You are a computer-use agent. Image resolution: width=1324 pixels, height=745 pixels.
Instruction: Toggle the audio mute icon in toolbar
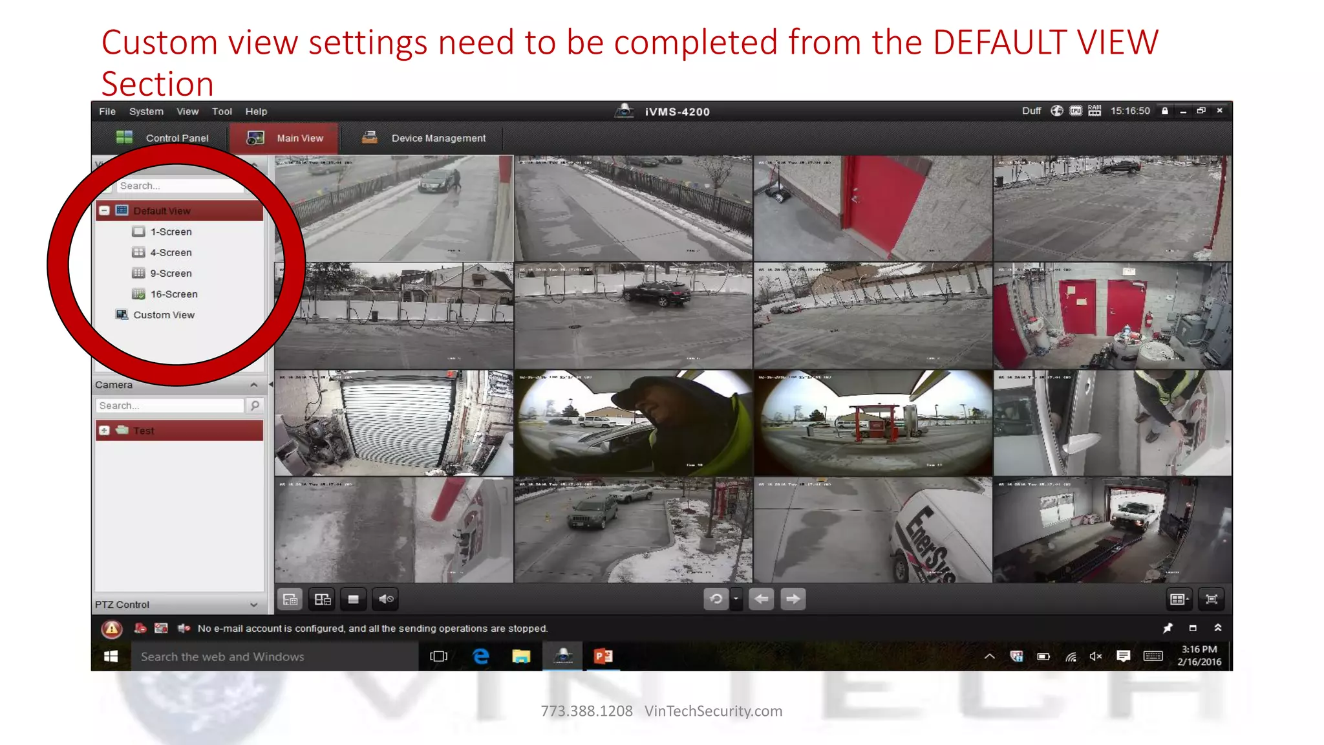(x=386, y=599)
